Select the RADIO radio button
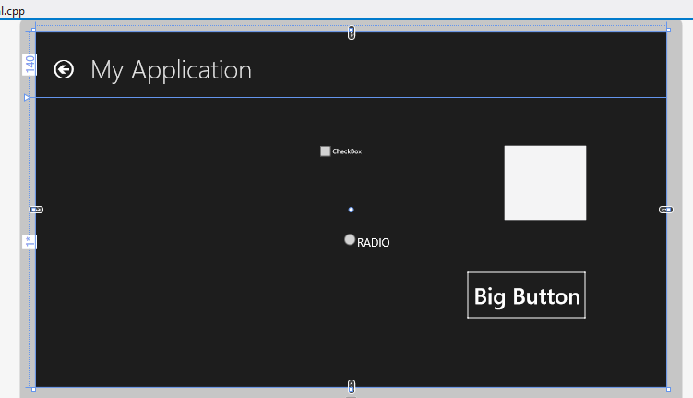 click(350, 240)
